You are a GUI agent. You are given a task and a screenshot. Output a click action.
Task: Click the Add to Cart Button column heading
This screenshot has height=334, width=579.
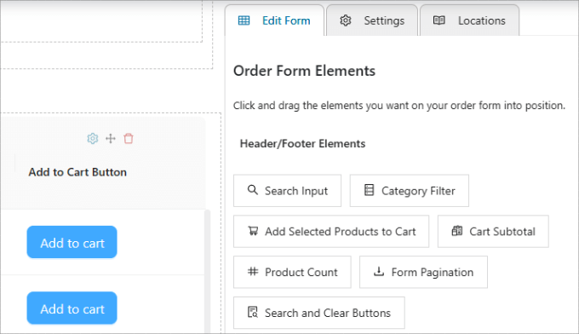click(x=77, y=172)
